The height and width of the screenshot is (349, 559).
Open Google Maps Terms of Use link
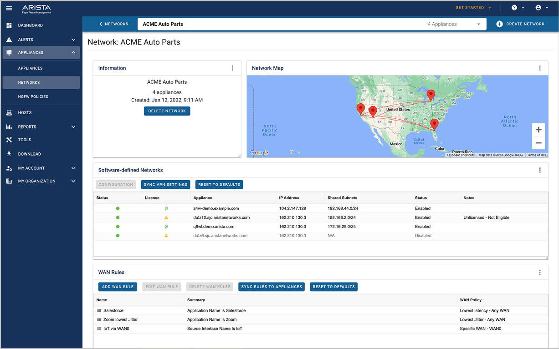click(x=537, y=155)
